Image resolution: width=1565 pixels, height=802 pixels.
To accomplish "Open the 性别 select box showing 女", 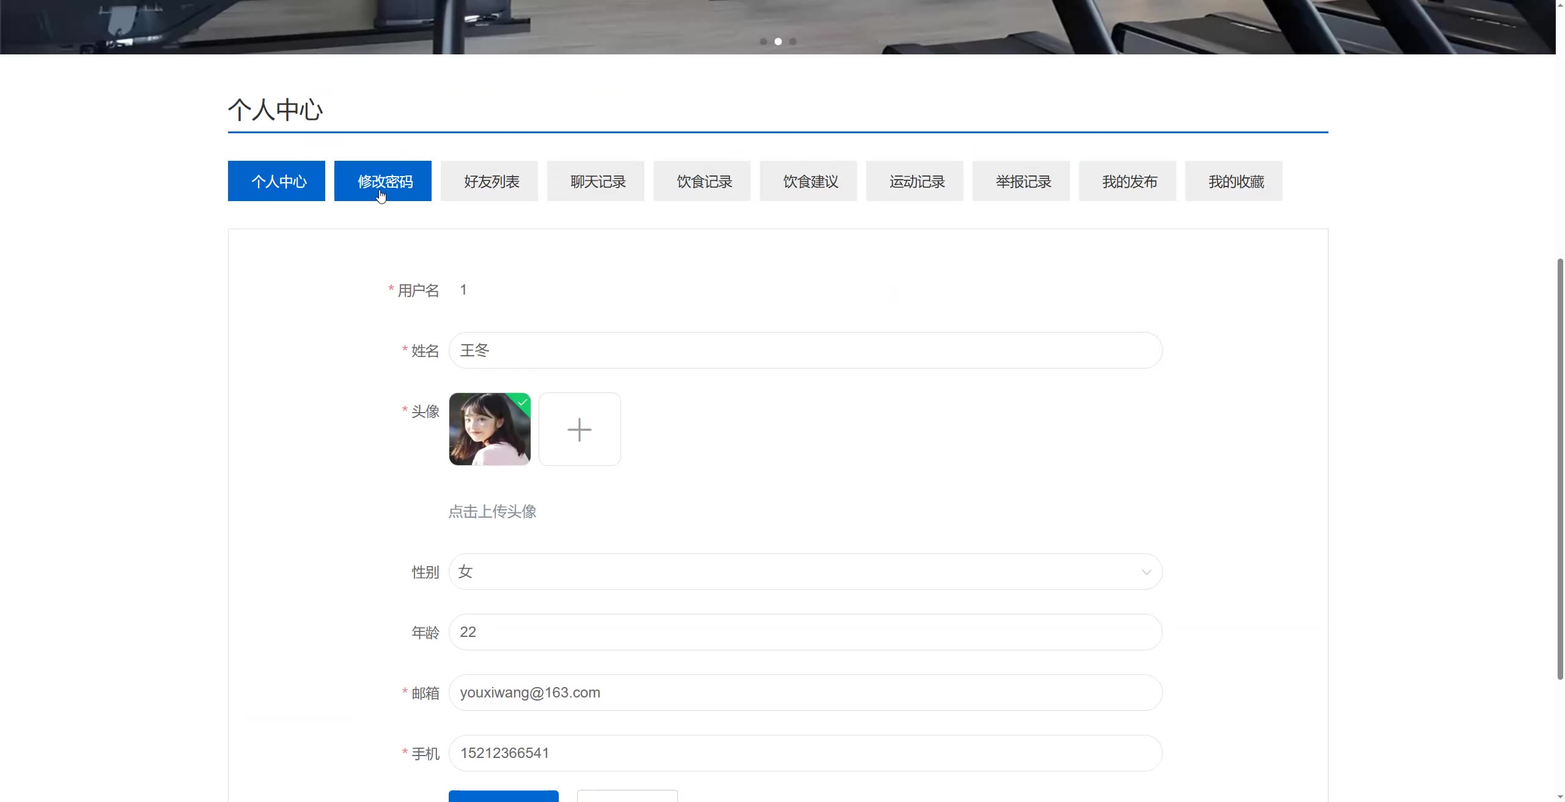I will tap(795, 572).
